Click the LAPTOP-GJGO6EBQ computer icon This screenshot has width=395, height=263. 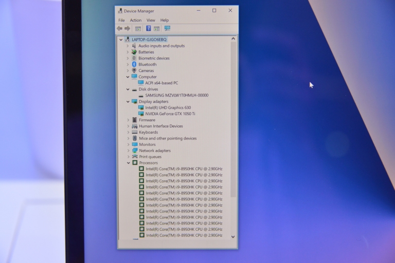(x=128, y=39)
